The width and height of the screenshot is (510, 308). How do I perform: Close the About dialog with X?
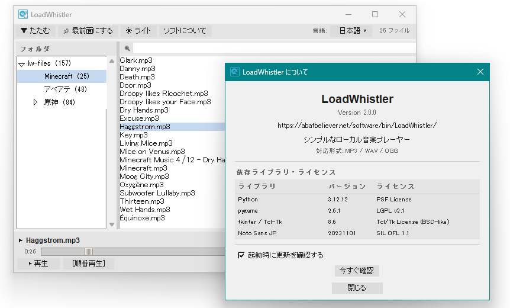tap(480, 72)
